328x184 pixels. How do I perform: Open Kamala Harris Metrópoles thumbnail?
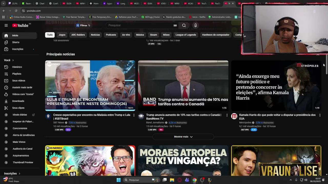pyautogui.click(x=276, y=86)
